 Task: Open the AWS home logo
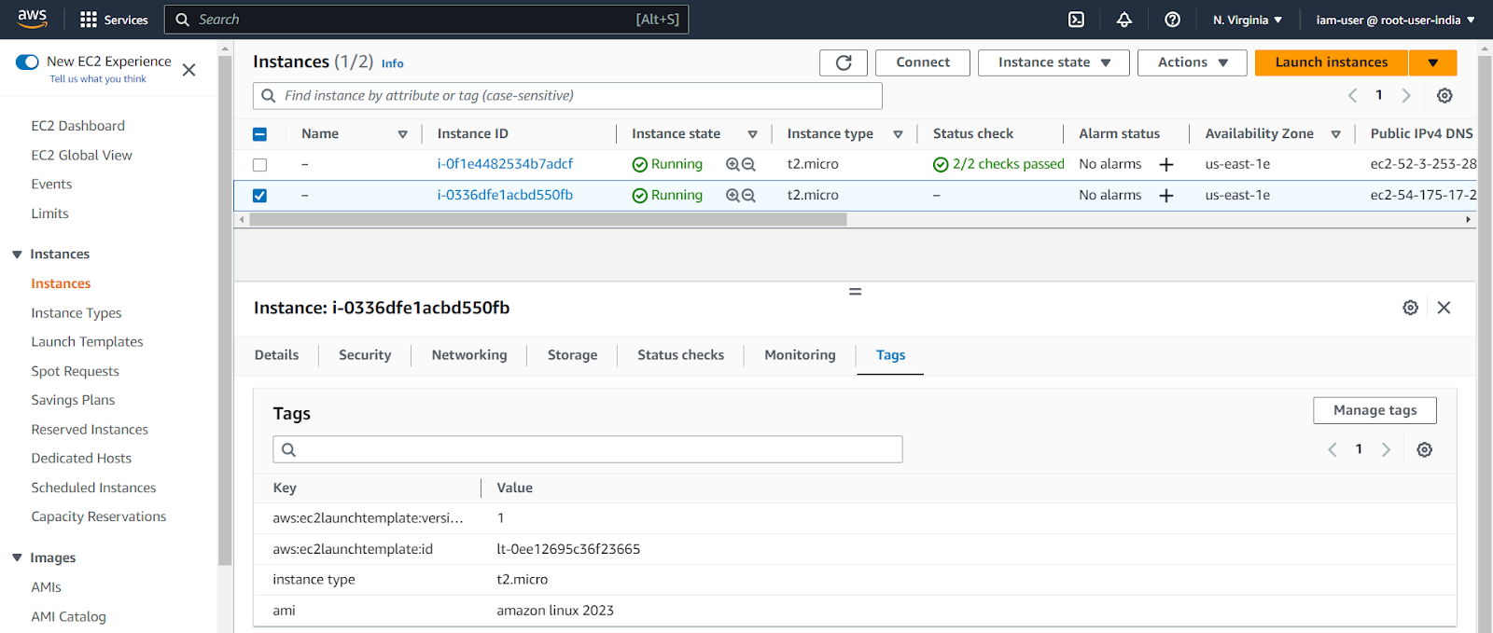point(32,19)
